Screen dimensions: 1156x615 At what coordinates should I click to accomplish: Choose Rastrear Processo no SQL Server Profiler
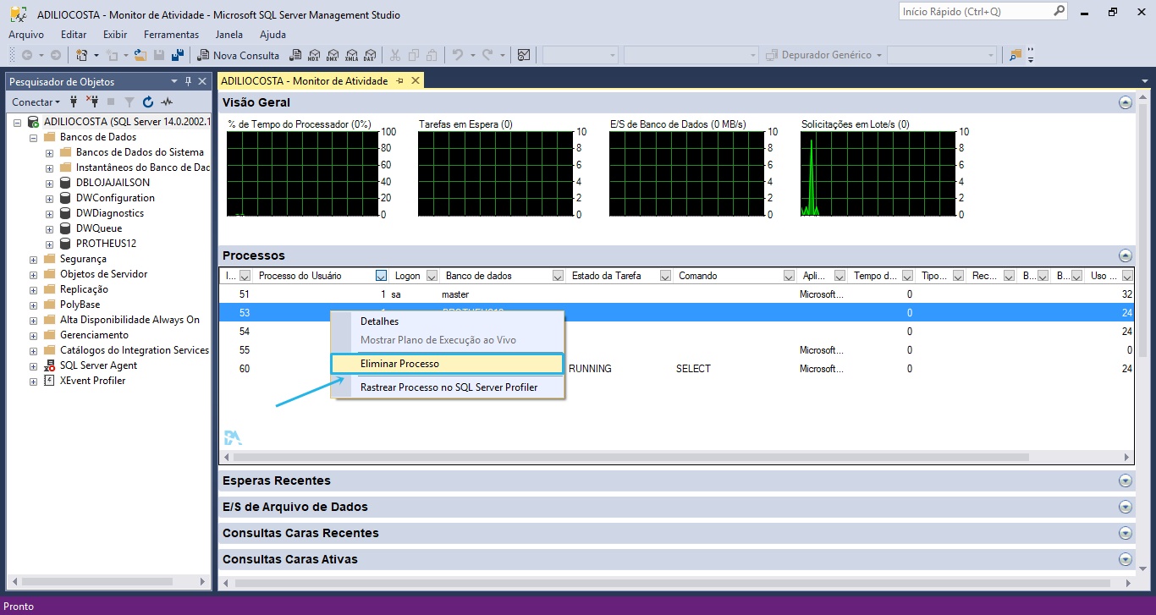pos(447,387)
